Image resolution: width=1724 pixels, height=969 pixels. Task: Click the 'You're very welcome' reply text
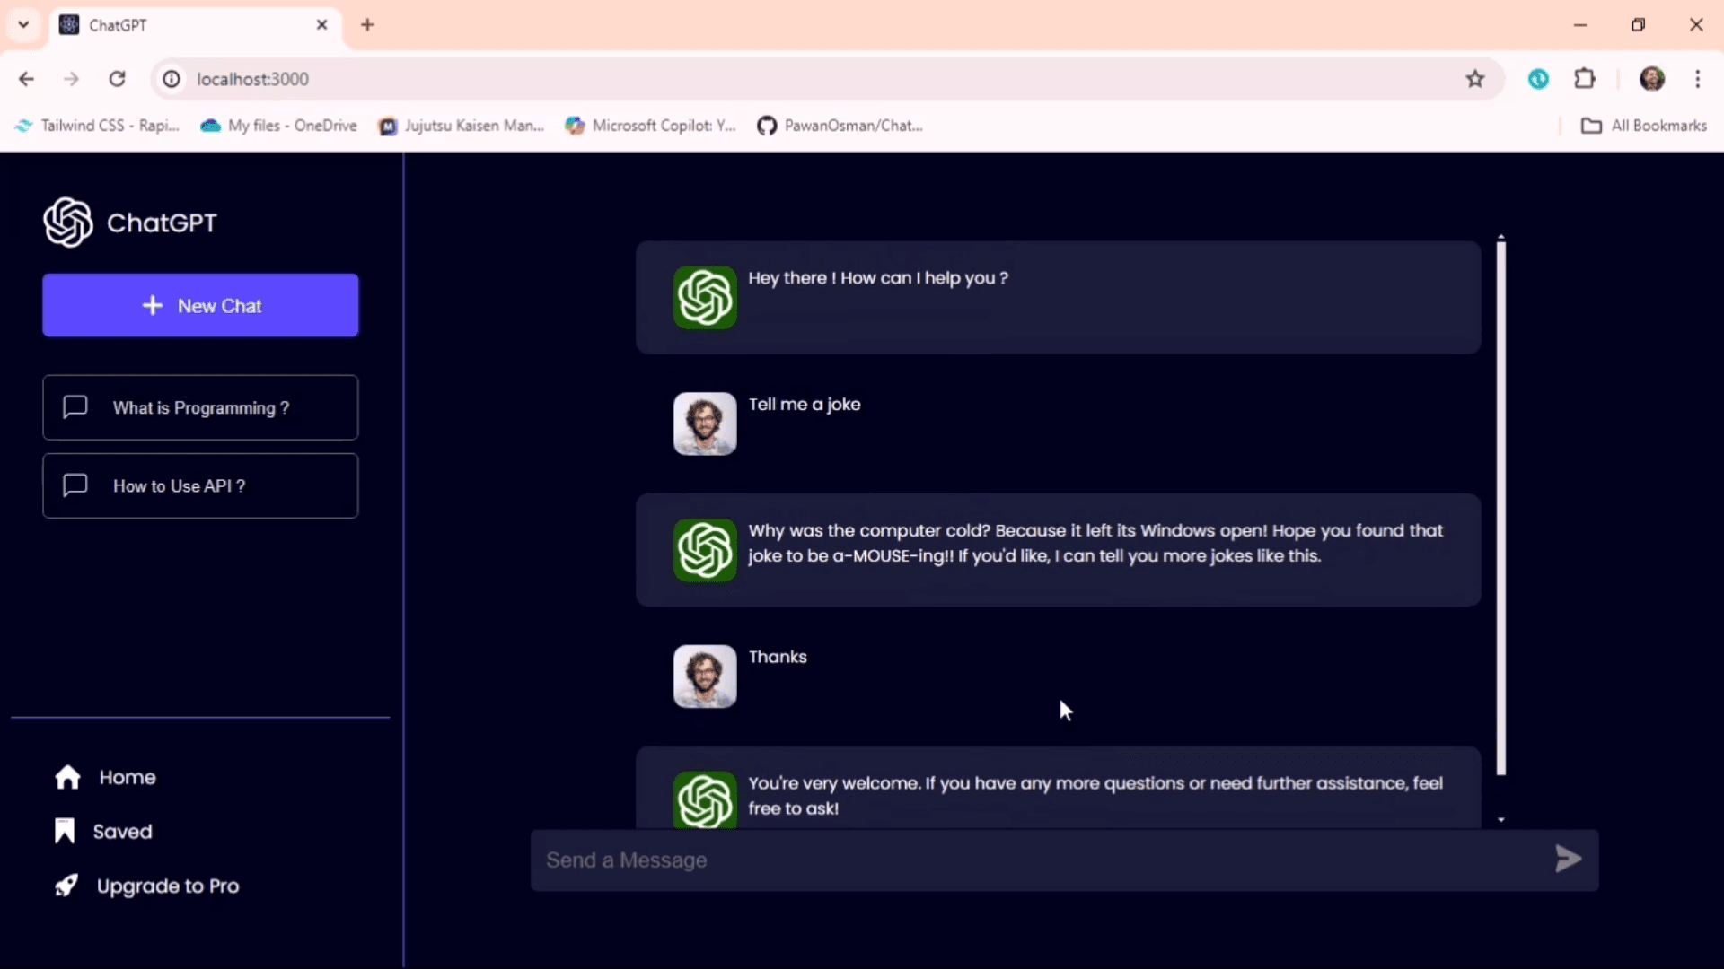coord(1095,796)
